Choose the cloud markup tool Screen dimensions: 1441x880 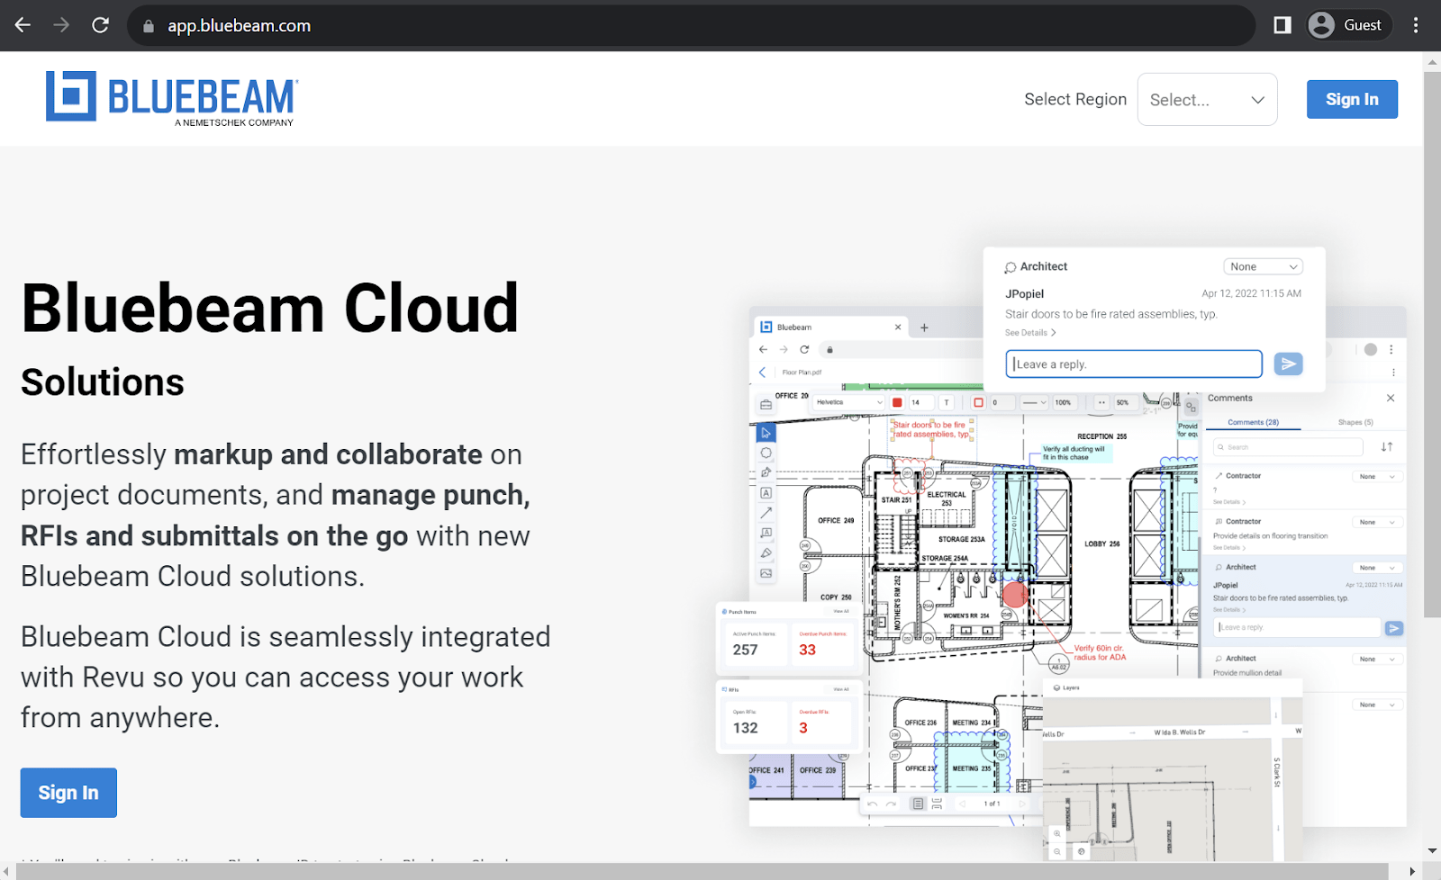766,453
